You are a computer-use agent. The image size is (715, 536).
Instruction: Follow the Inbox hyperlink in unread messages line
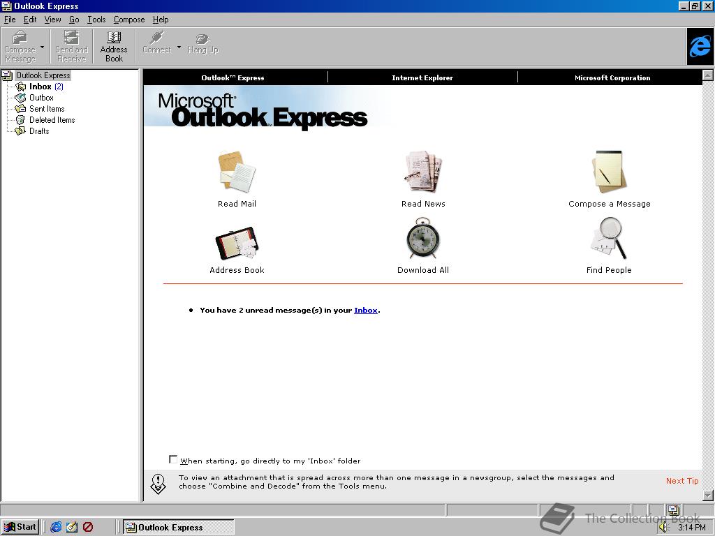click(366, 311)
